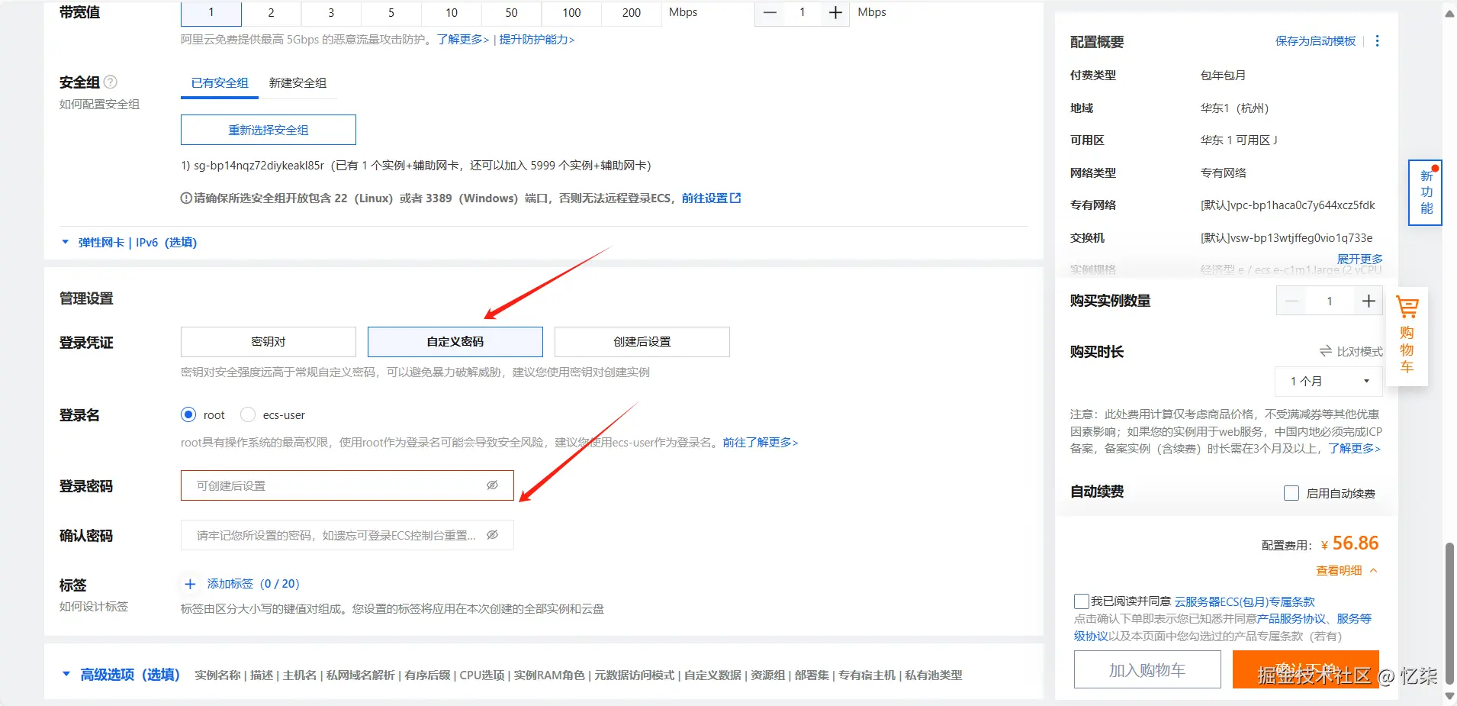The width and height of the screenshot is (1457, 706).
Task: Open the 新功能 side panel
Action: 1426,192
